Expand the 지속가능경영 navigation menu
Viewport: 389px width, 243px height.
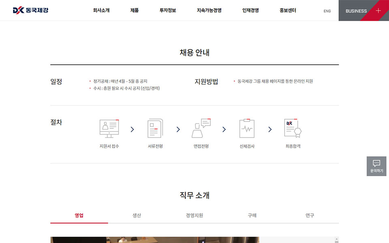[x=209, y=11]
